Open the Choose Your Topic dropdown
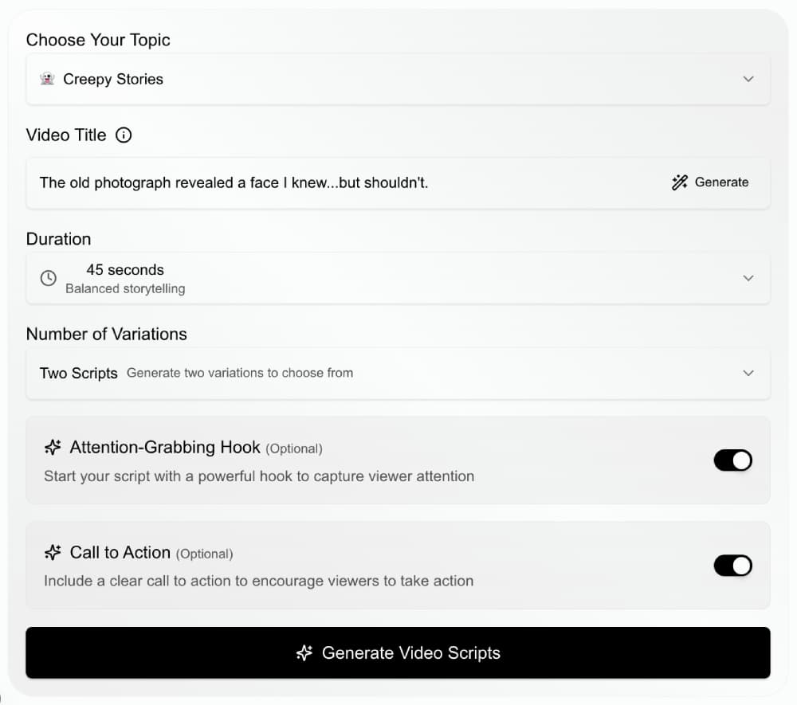The image size is (797, 705). point(748,79)
